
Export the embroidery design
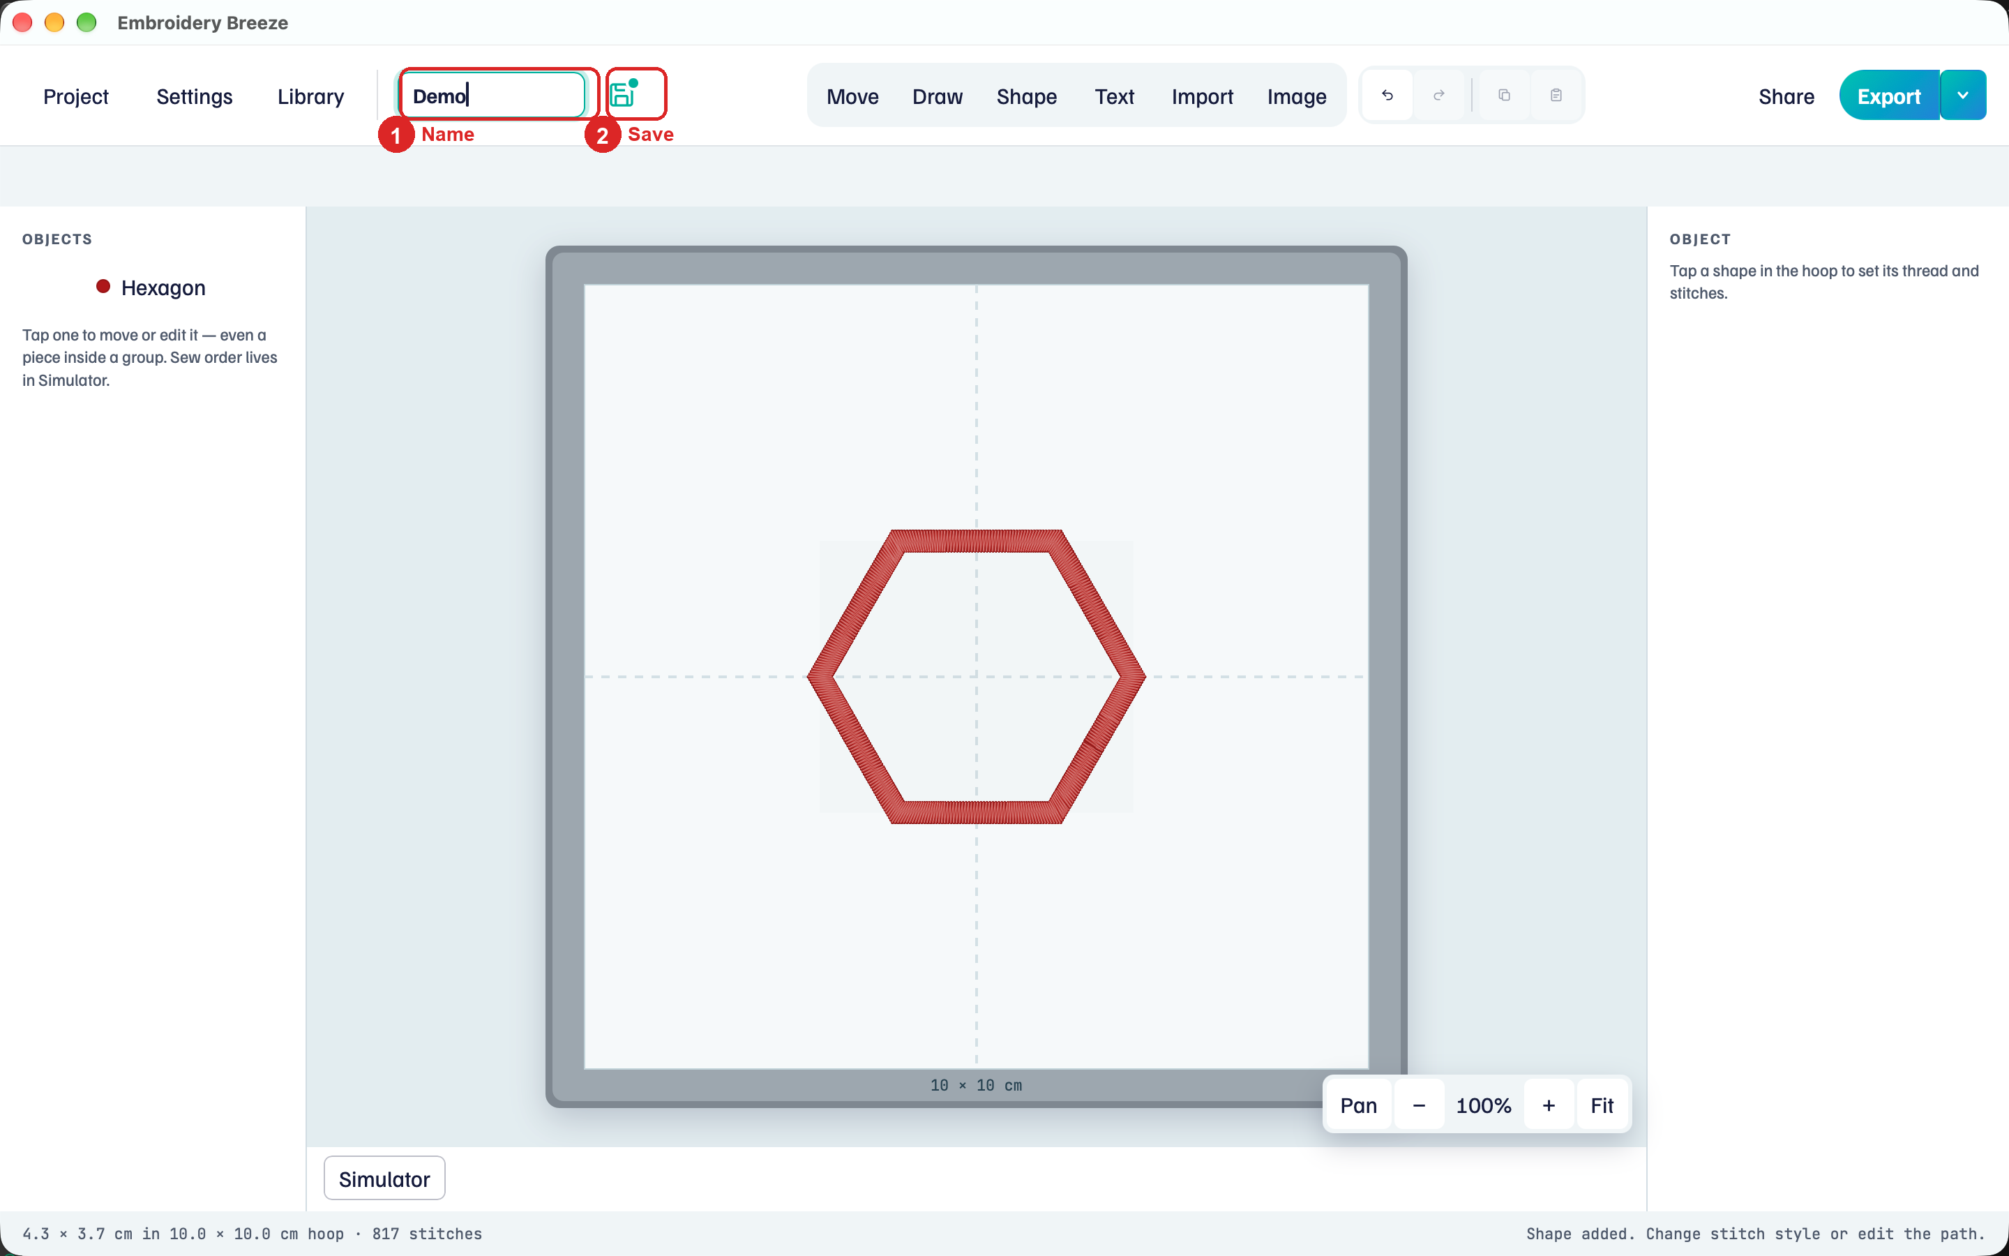pyautogui.click(x=1888, y=96)
